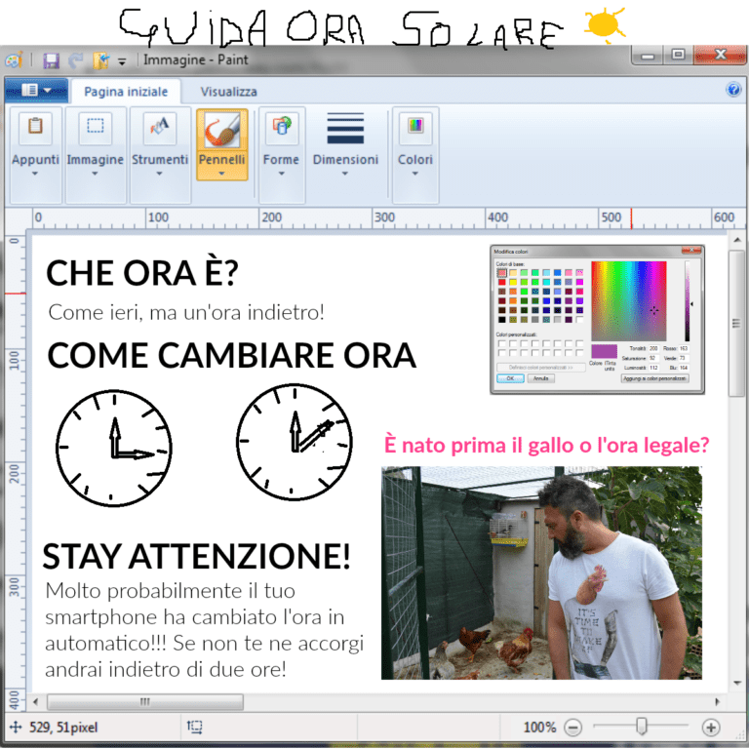
Task: Click the right arrow of the horizontal scrollbar
Action: click(719, 702)
